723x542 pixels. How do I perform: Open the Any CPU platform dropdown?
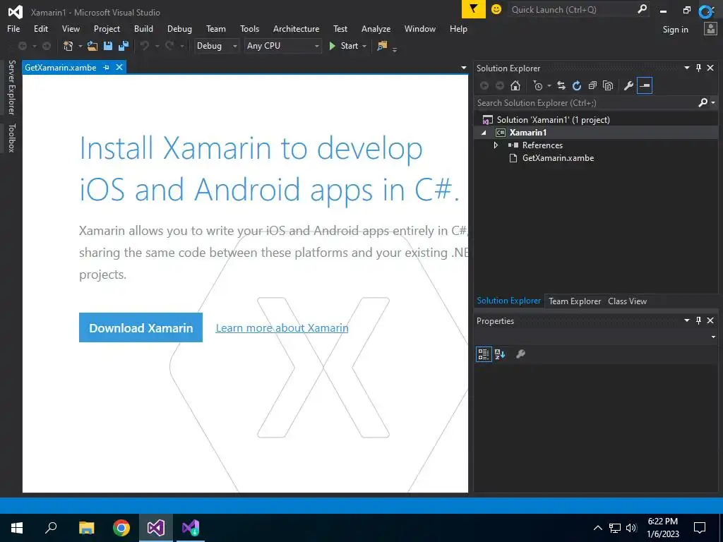pyautogui.click(x=282, y=46)
